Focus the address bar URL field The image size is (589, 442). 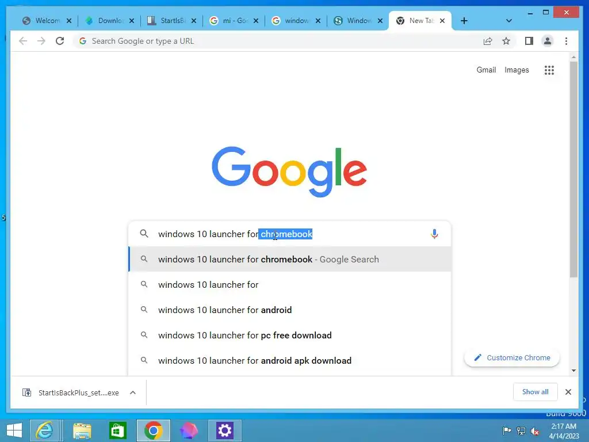pos(278,41)
